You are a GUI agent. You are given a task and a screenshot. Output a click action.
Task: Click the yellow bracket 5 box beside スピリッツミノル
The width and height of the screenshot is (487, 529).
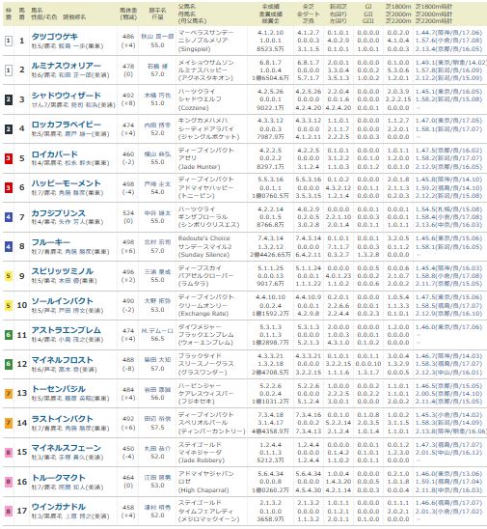pos(9,276)
